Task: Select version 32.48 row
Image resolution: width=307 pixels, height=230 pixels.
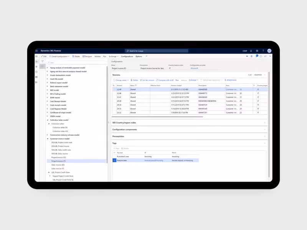Action: [190, 93]
